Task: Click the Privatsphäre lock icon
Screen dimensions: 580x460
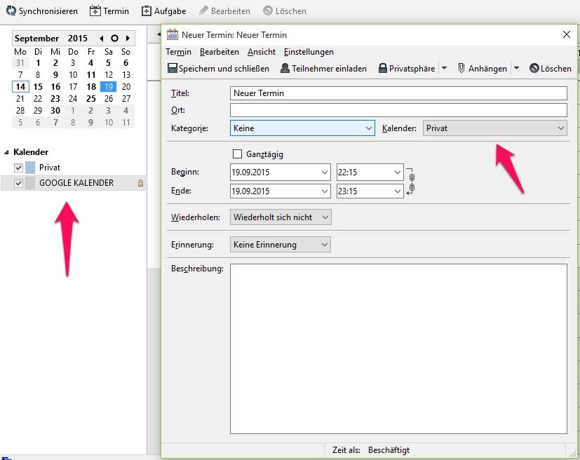Action: (383, 69)
